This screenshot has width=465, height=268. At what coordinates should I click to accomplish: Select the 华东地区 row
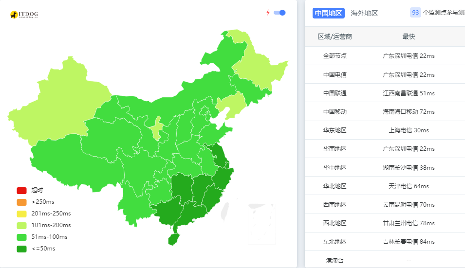pyautogui.click(x=335, y=130)
